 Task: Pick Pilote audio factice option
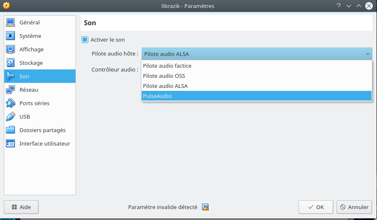(x=256, y=66)
